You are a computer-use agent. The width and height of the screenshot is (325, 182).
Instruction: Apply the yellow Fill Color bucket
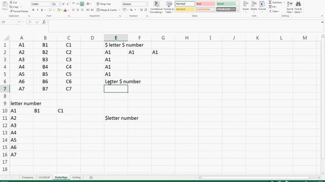59,10
